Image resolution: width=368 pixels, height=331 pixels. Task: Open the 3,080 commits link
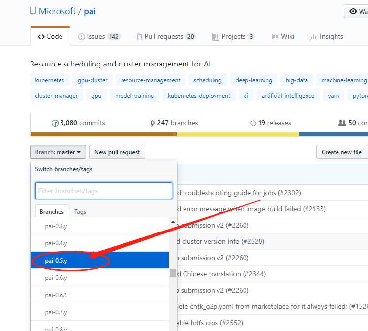coord(78,123)
